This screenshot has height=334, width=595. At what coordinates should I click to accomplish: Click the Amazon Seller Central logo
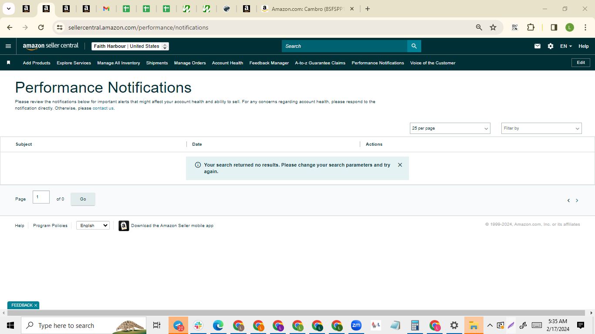point(51,46)
